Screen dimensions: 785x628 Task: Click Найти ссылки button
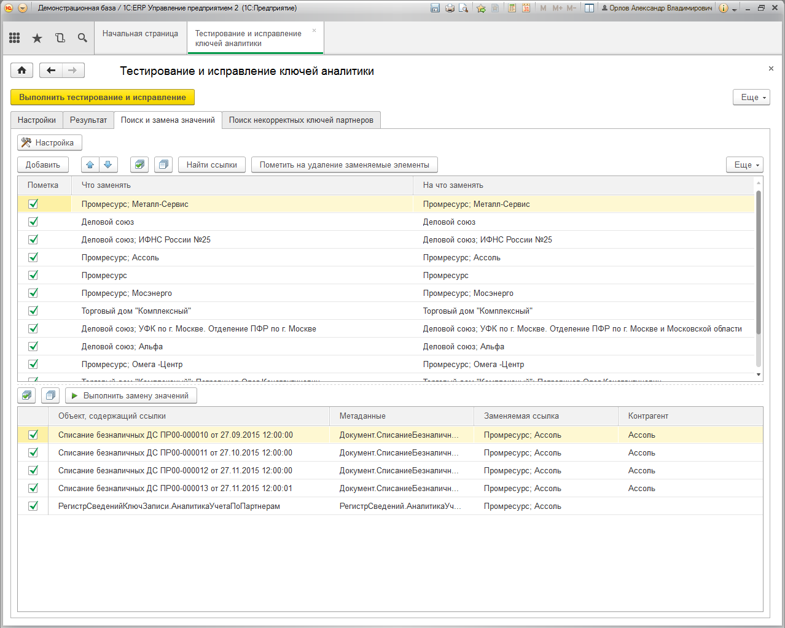click(212, 165)
